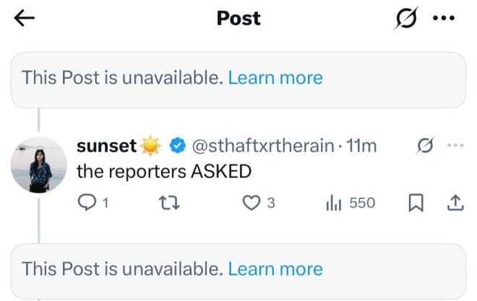Click the 11m timestamp
The height and width of the screenshot is (301, 477).
pyautogui.click(x=361, y=145)
